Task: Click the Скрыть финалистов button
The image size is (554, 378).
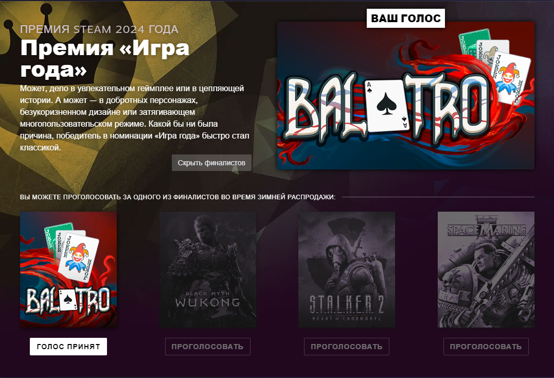Action: [211, 163]
